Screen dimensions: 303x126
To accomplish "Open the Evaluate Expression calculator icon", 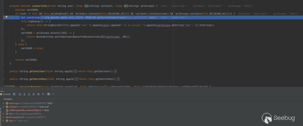I will [49, 94].
